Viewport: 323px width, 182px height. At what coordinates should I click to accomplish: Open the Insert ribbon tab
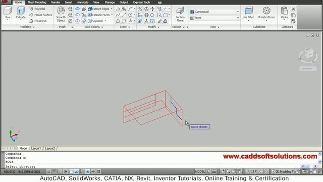click(69, 2)
